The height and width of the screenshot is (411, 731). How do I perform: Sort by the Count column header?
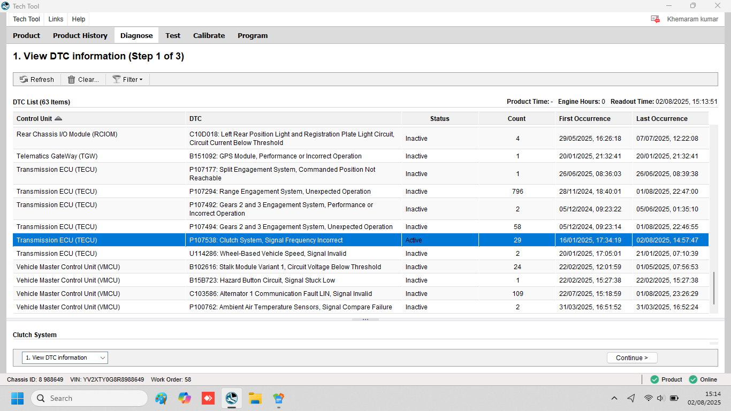pos(516,119)
